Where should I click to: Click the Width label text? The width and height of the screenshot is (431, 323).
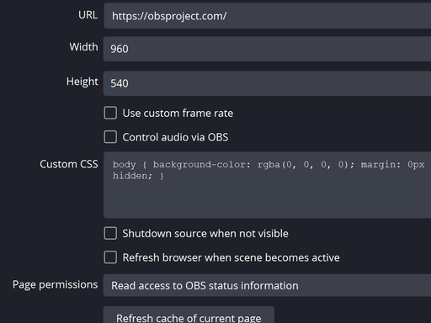(83, 47)
